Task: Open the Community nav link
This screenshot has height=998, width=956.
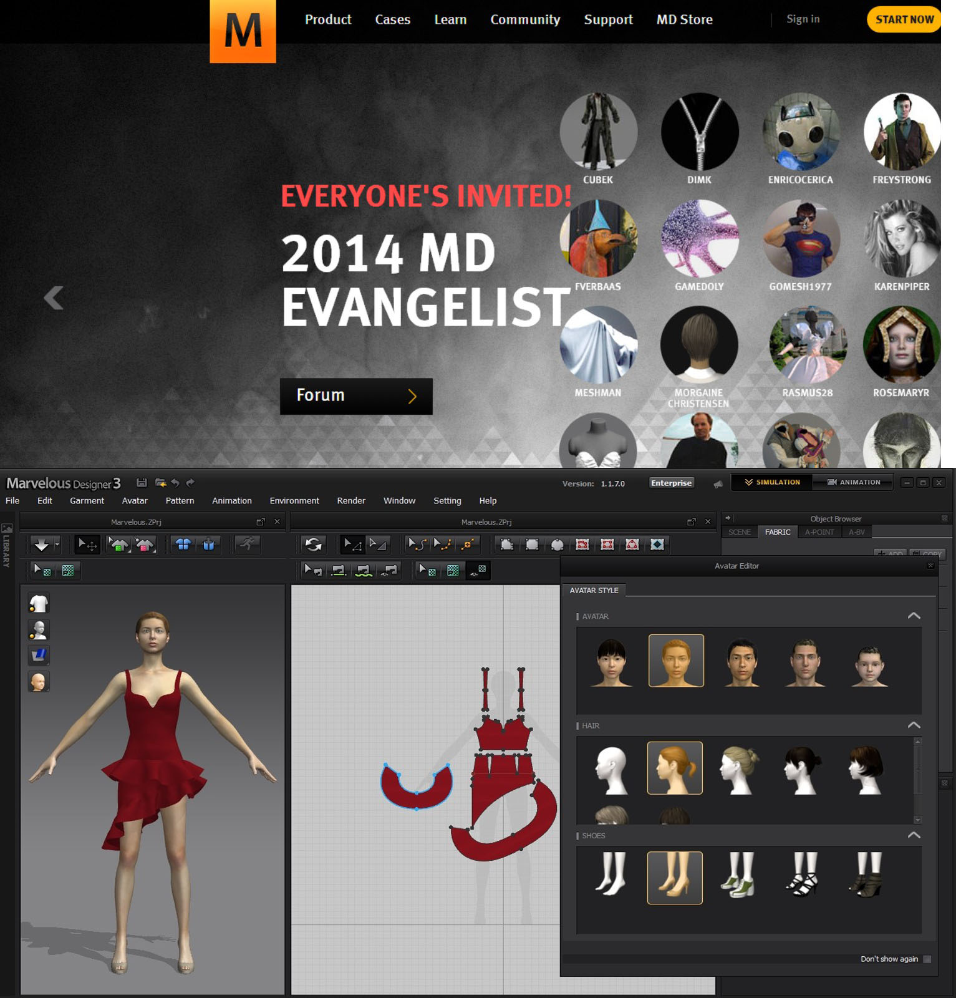Action: (525, 19)
